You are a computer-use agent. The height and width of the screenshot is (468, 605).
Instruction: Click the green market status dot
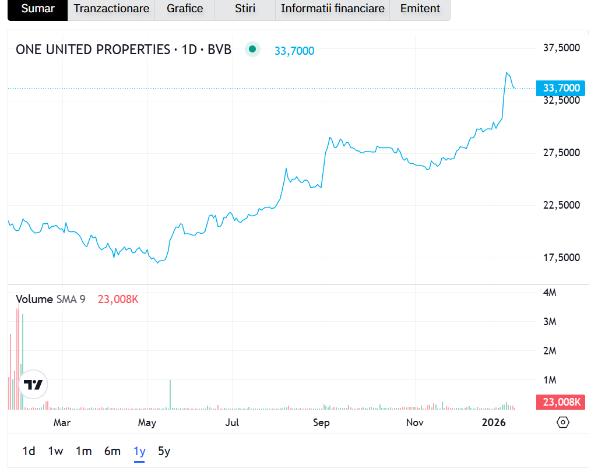tap(252, 50)
